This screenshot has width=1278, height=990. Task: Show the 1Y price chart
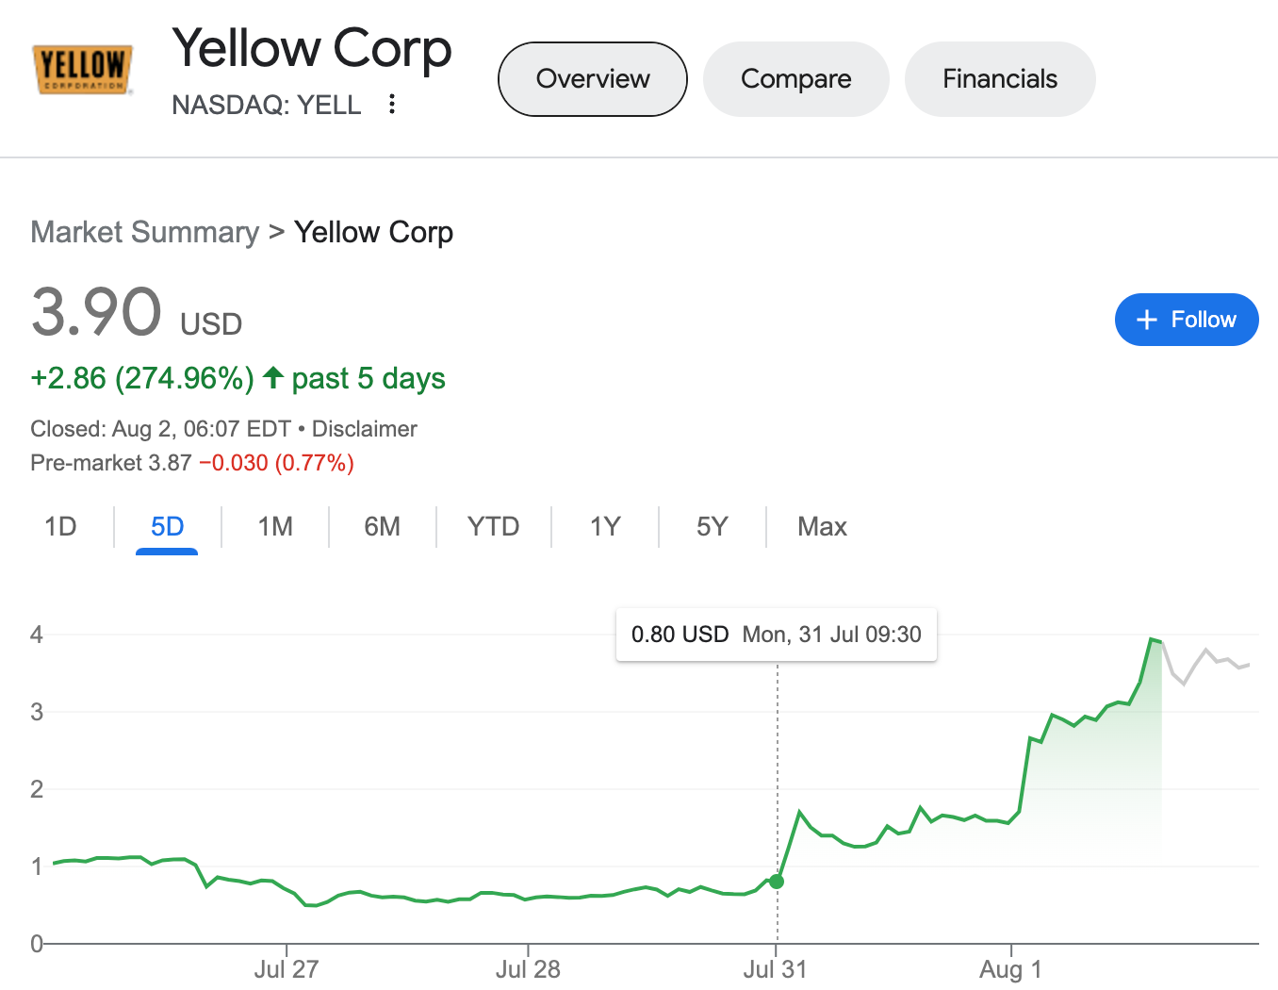coord(604,526)
